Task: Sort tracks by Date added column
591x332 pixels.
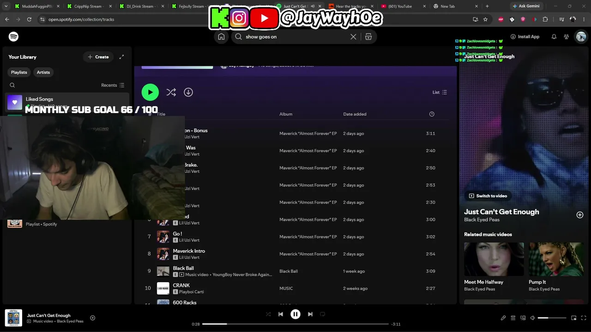Action: [355, 114]
